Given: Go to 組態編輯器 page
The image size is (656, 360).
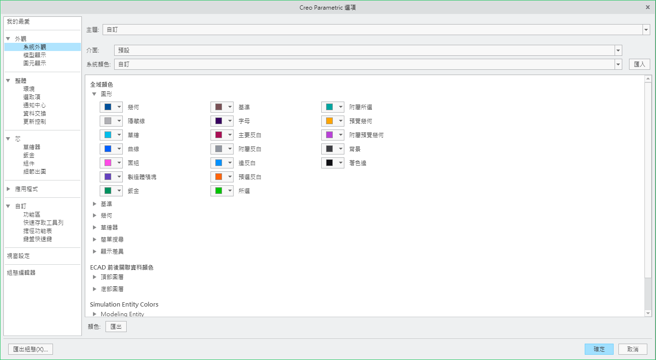Looking at the screenshot, I should [21, 273].
